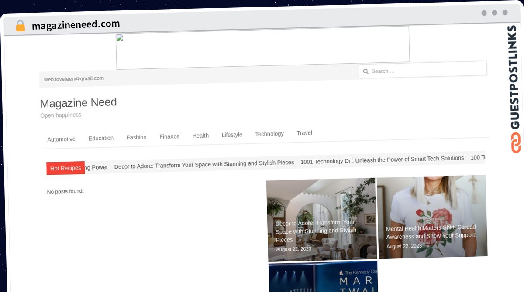This screenshot has height=292, width=524.
Task: Click the magazineneed.com address text
Action: 76,25
